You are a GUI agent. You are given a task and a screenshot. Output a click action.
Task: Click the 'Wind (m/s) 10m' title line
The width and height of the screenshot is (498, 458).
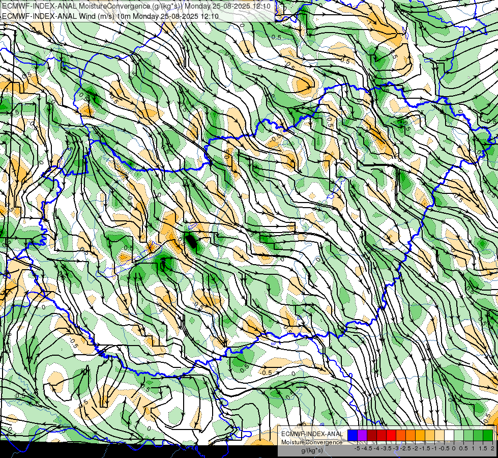[110, 16]
